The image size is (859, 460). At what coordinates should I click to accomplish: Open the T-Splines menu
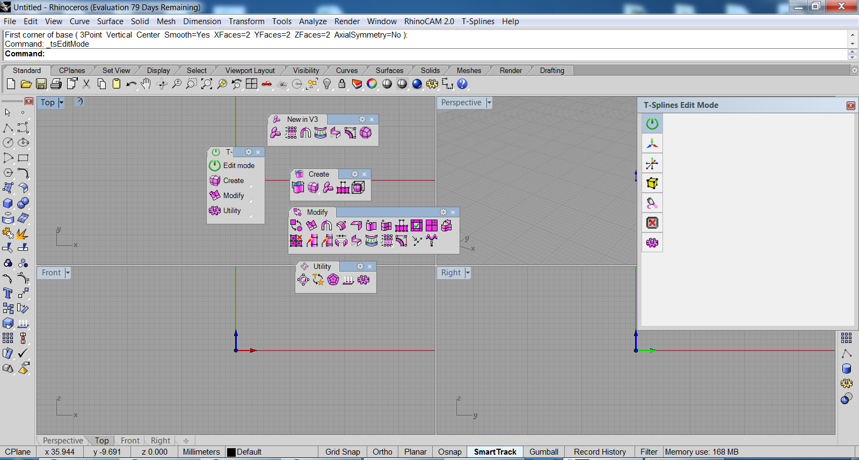pos(478,21)
